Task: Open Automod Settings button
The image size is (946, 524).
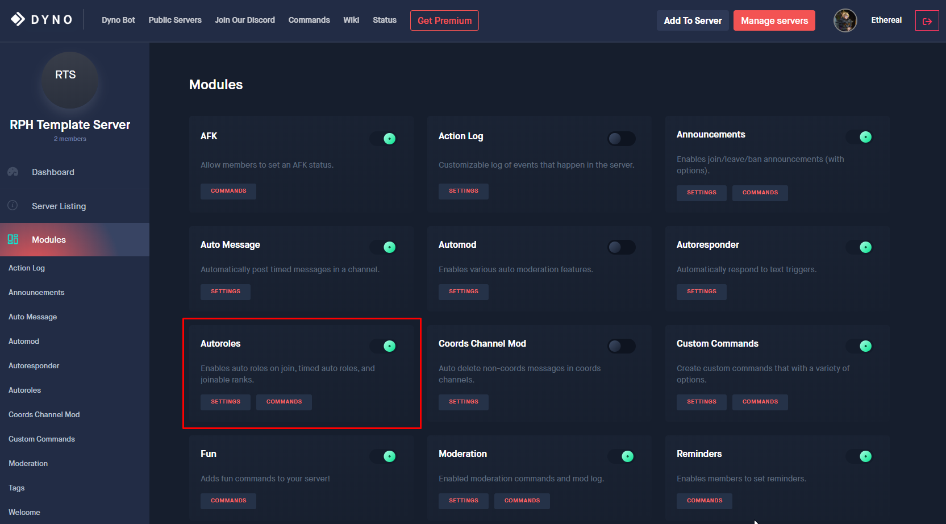Action: coord(464,292)
